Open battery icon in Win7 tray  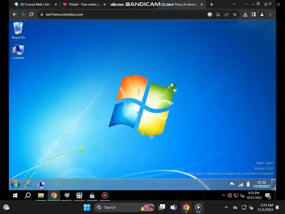click(x=248, y=184)
